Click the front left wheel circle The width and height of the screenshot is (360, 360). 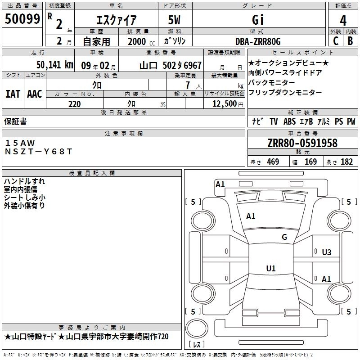[x=202, y=221]
